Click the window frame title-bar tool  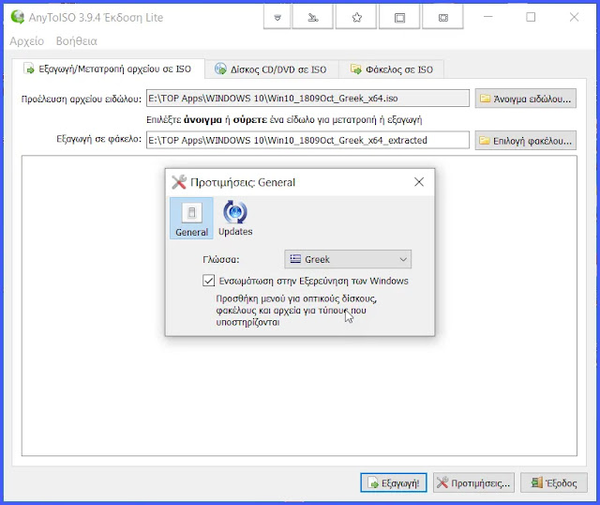(x=399, y=18)
